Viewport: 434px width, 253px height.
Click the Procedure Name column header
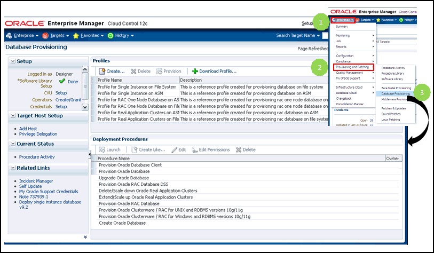point(241,159)
